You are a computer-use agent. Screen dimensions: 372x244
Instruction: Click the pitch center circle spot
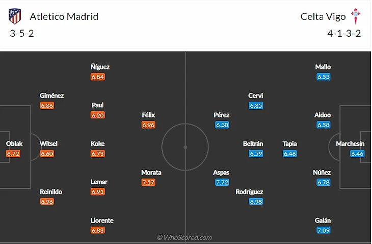point(185,147)
